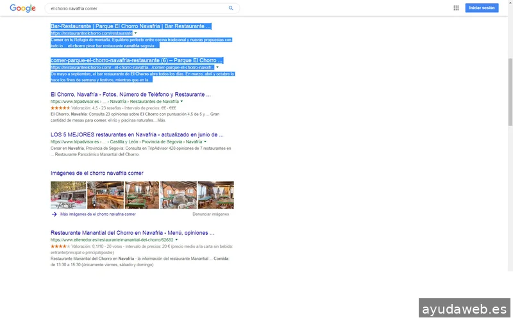Expand dropdown arrow after 'Restaurantes de Navafría' breadcrumb
The height and width of the screenshot is (320, 513).
coord(181,102)
